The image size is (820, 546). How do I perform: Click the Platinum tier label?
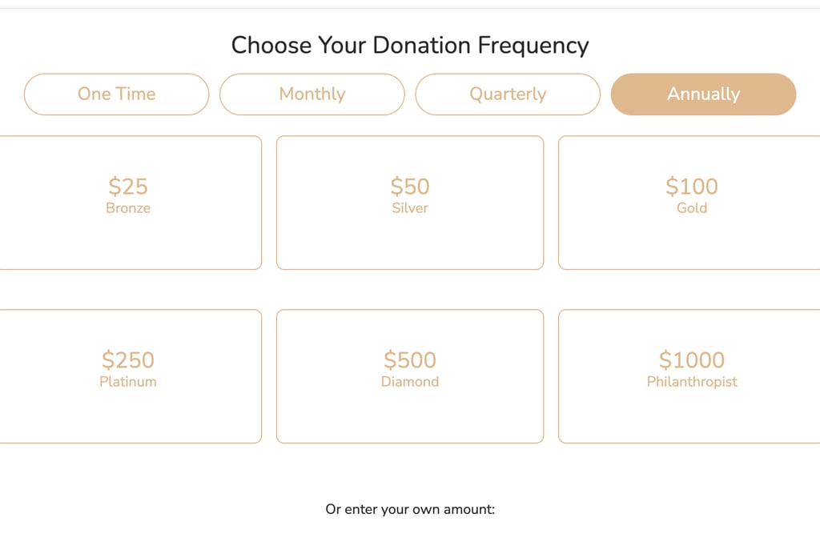pyautogui.click(x=128, y=382)
